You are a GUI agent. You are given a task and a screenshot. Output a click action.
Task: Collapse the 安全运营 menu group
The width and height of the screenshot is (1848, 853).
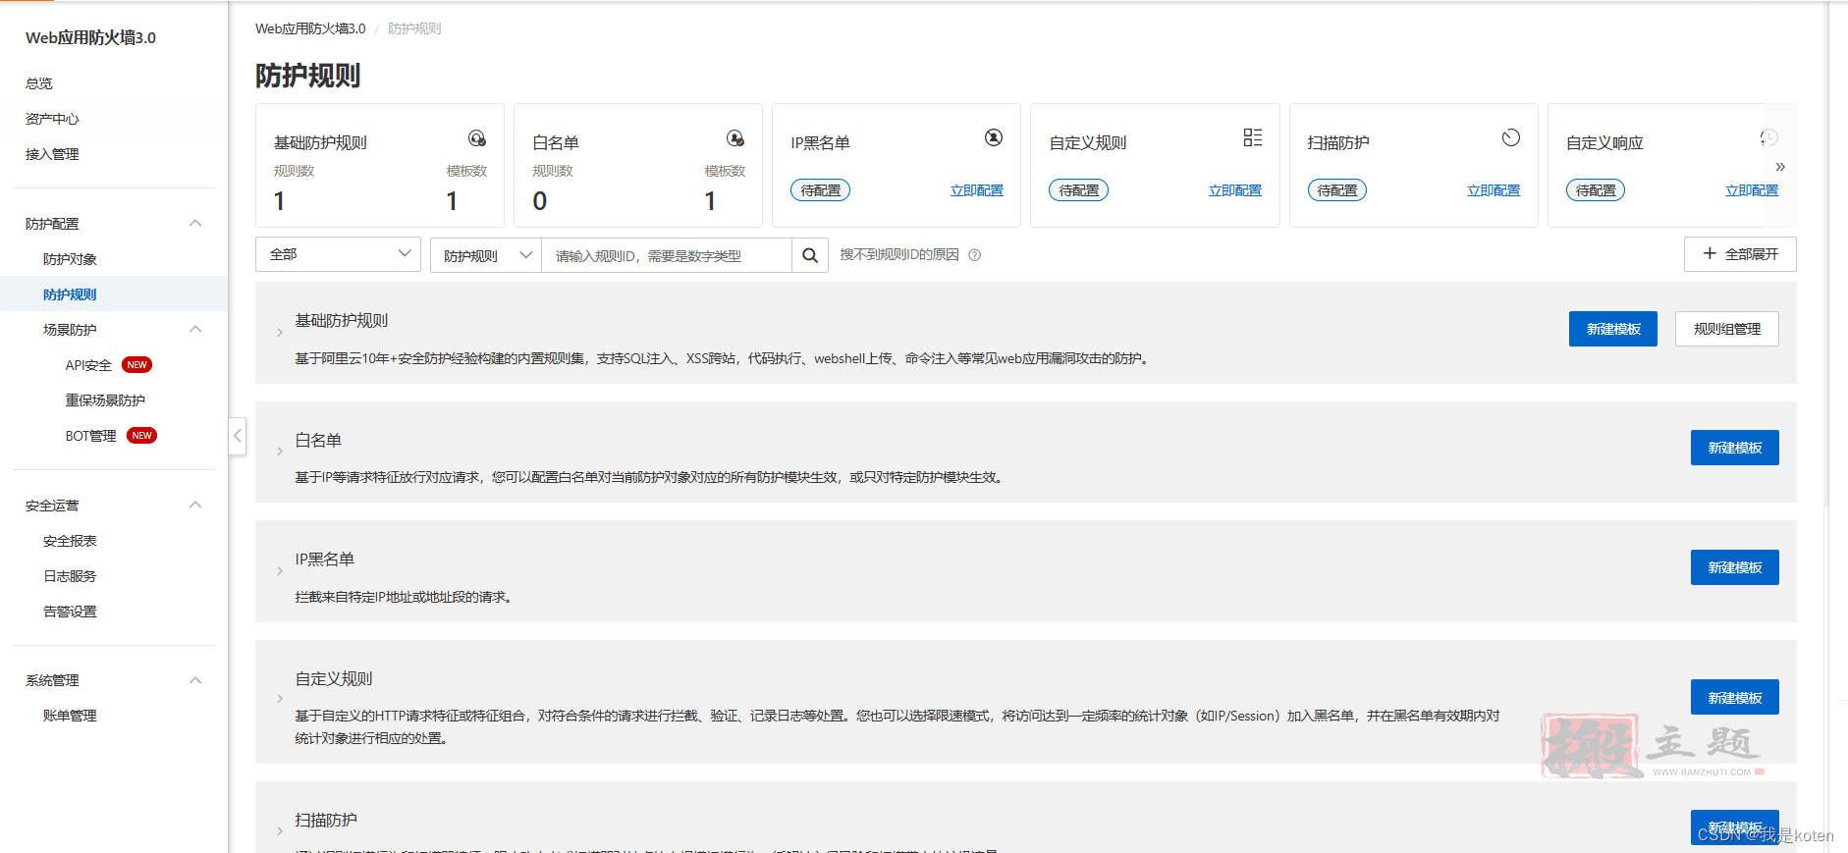point(195,506)
